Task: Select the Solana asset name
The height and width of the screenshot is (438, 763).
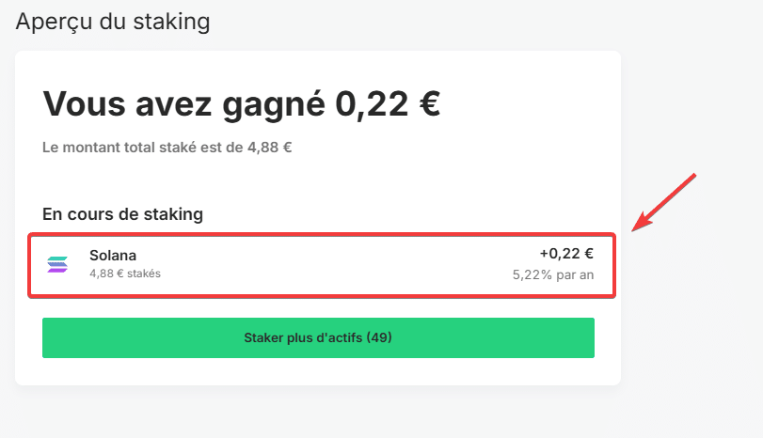Action: point(113,256)
